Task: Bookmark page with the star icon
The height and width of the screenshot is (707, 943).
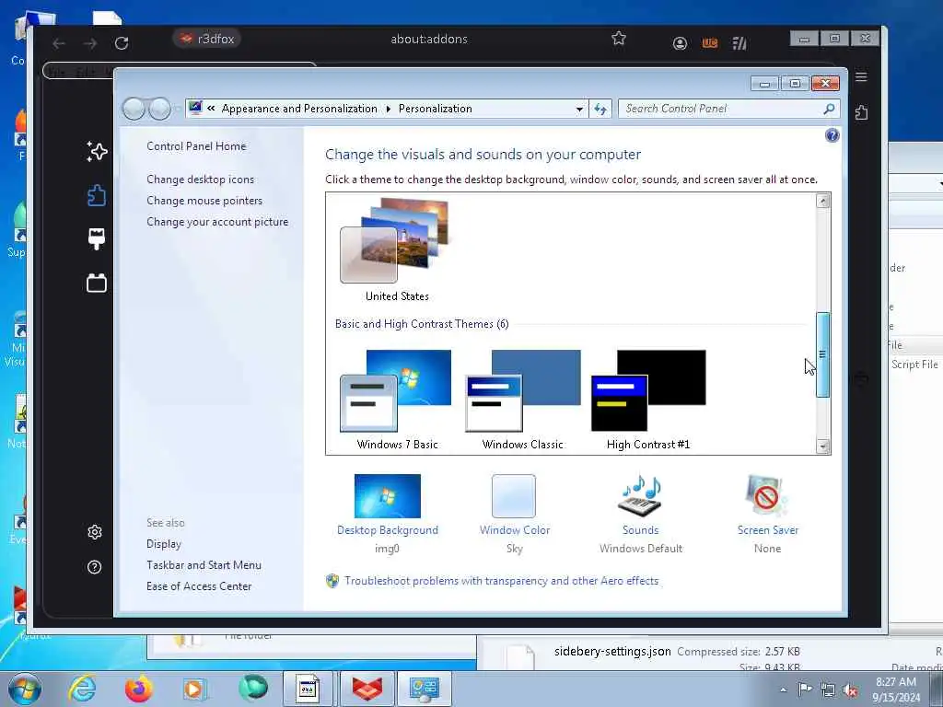Action: pos(619,39)
